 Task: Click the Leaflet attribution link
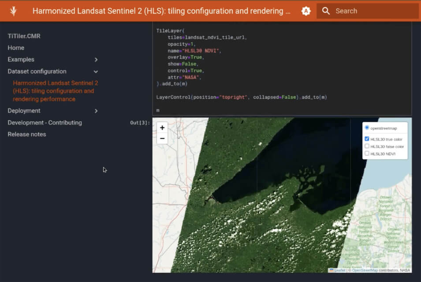coord(339,270)
